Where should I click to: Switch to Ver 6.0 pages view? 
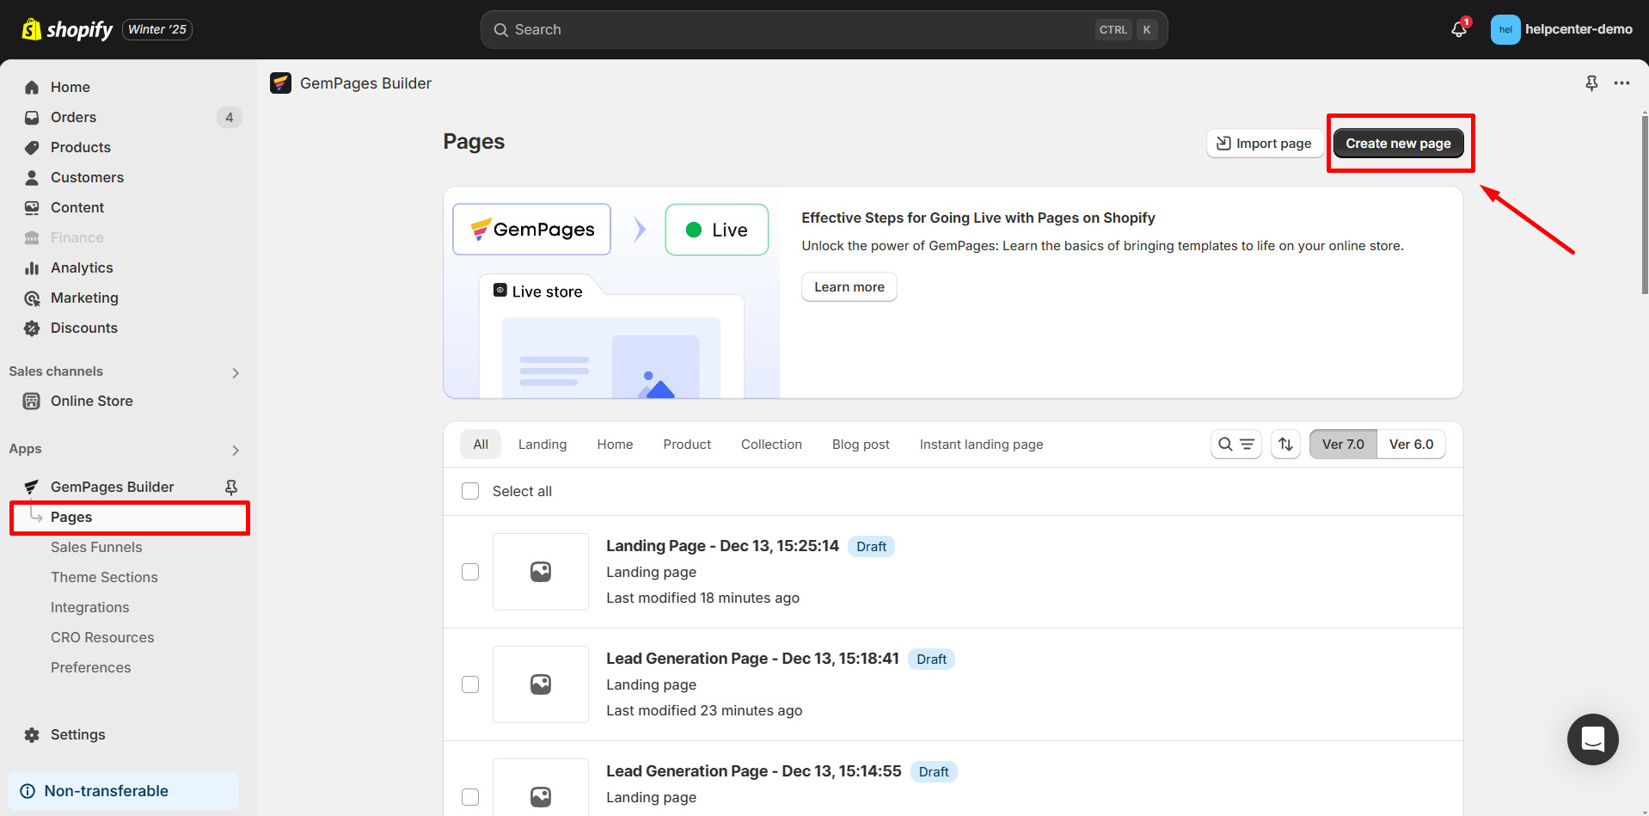pyautogui.click(x=1411, y=444)
